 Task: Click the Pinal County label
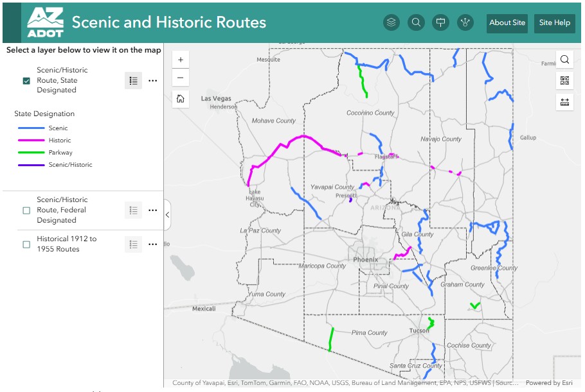point(391,286)
